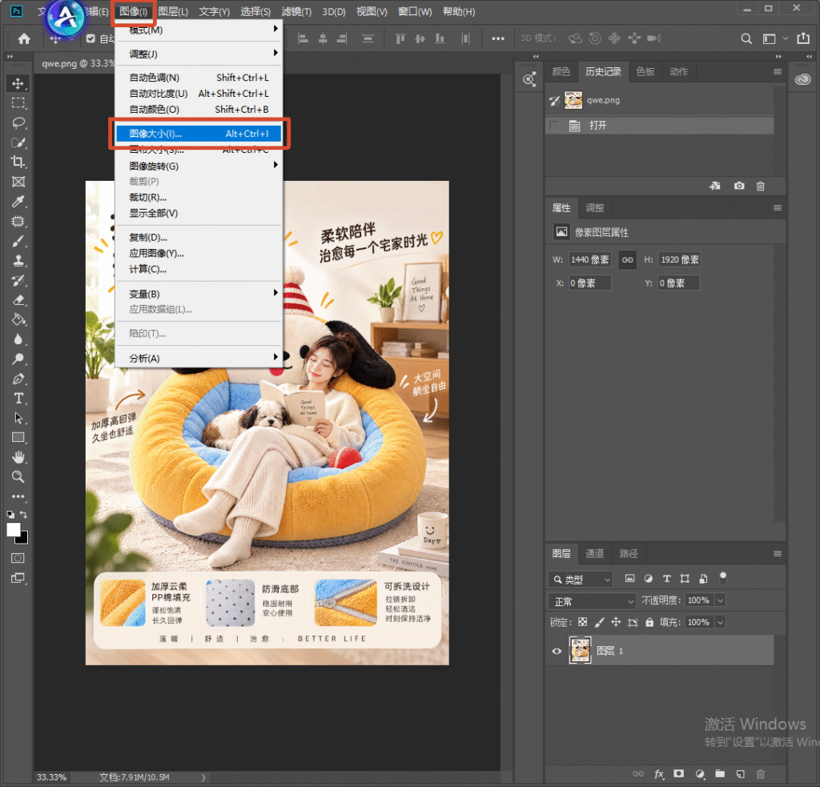Select the Clone Stamp tool
The height and width of the screenshot is (787, 820).
click(18, 260)
